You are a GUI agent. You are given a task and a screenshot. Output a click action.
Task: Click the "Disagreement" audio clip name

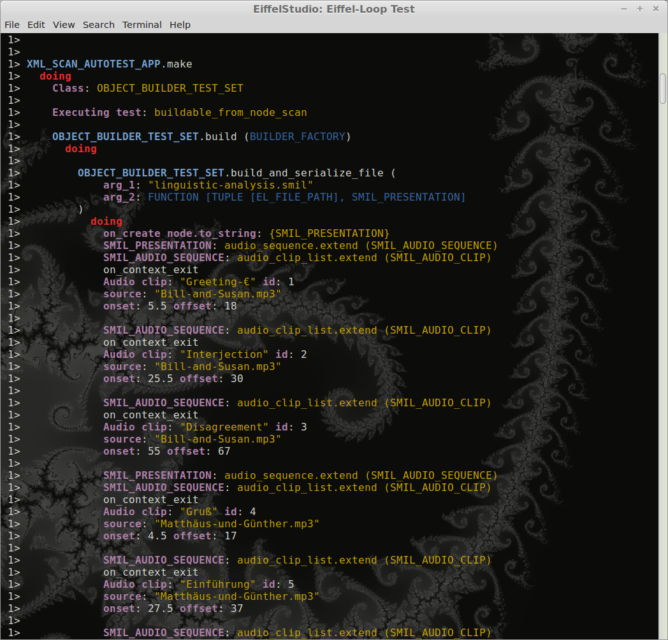click(221, 427)
